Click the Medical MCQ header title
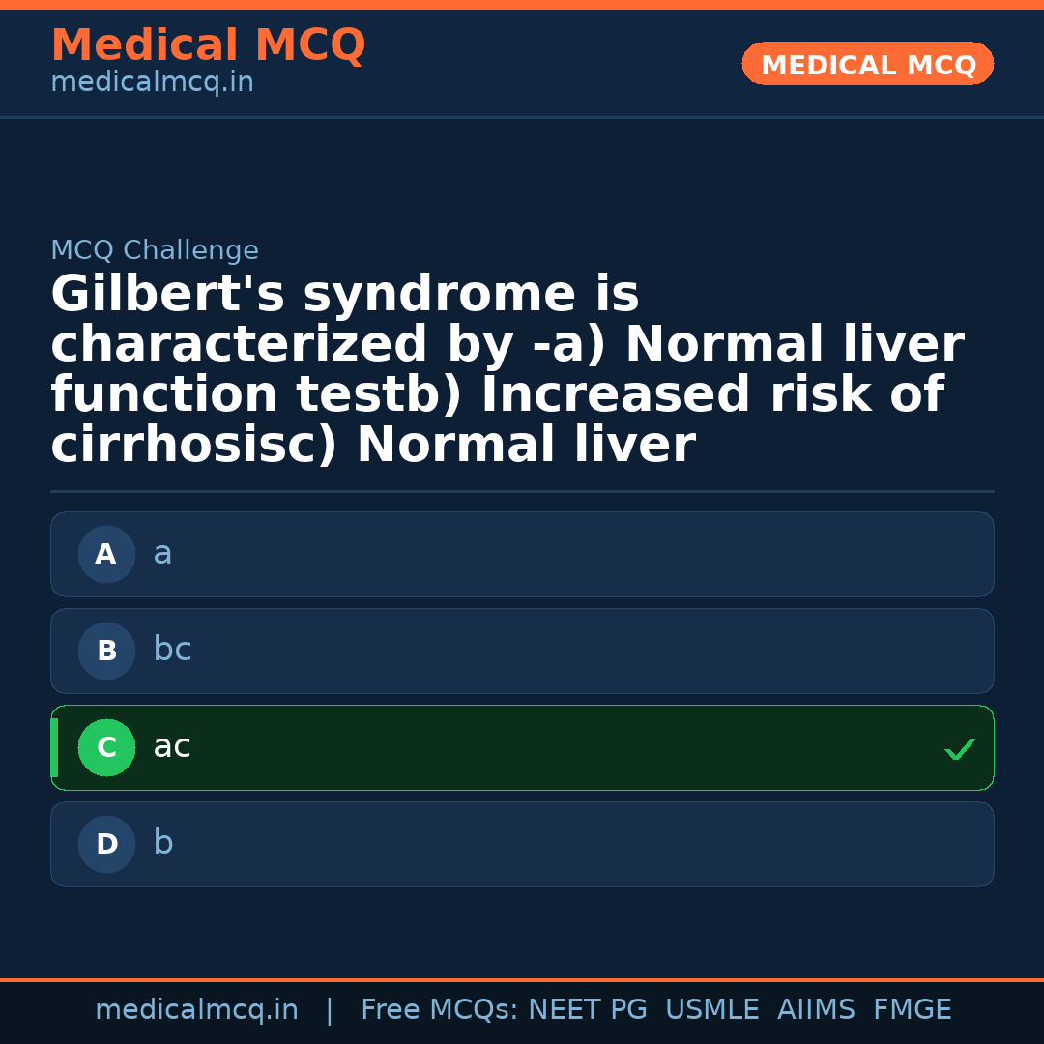 click(208, 45)
